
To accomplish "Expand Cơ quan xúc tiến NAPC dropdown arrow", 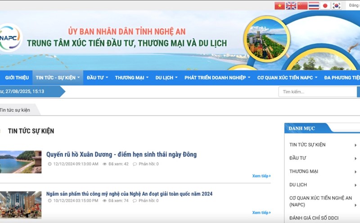I will coord(316,77).
